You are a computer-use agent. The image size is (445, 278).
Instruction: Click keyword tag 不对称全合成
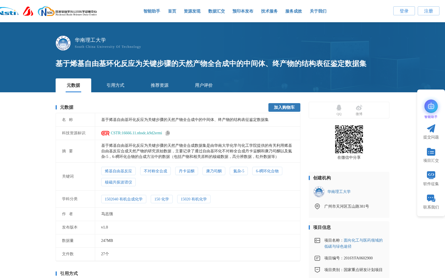point(155,171)
